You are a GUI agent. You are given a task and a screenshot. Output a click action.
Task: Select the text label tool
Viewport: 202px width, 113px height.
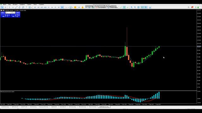click(27, 7)
